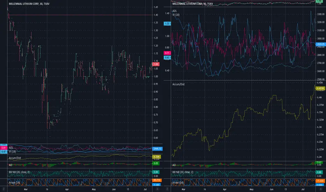Click the orange 71.43% Aroon label, right chart

pos(320,181)
